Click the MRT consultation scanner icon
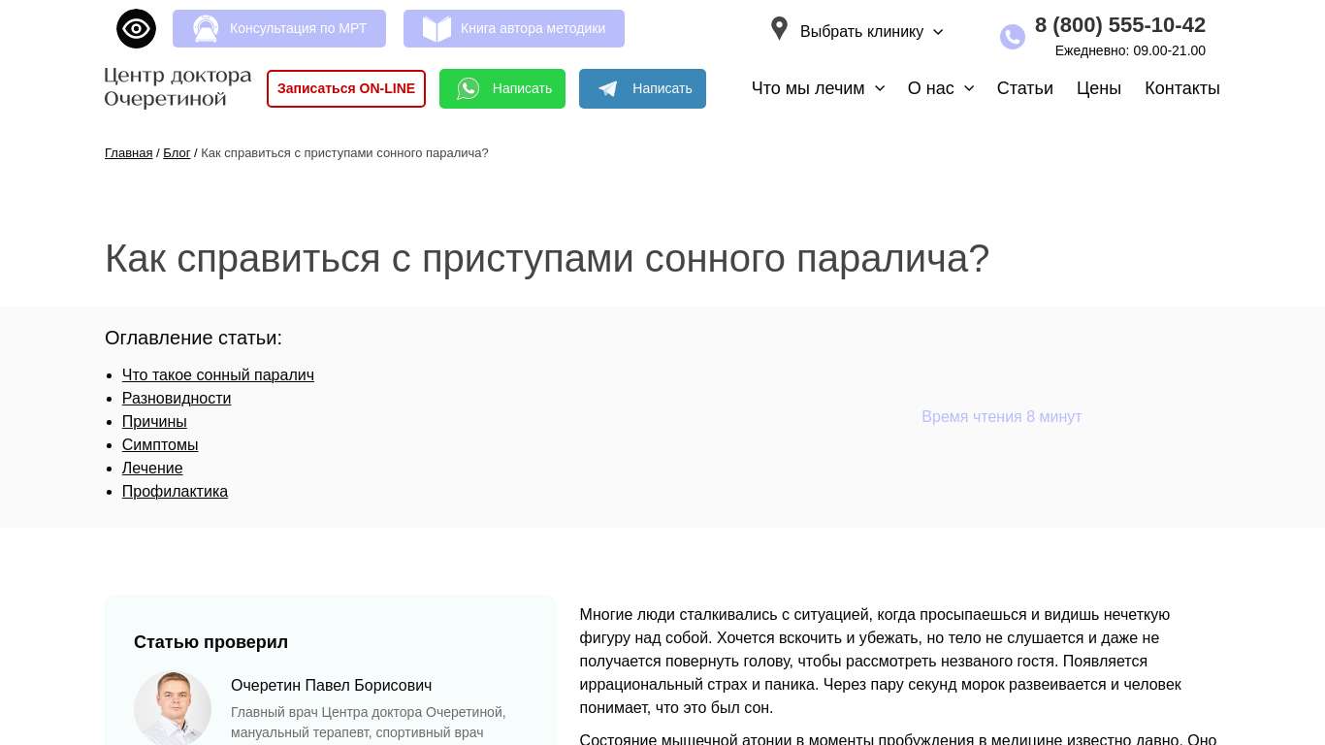Viewport: 1325px width, 745px height. click(x=206, y=29)
